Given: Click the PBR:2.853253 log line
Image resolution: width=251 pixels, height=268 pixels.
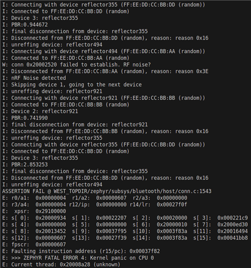Looking at the screenshot, I should click(x=25, y=165).
